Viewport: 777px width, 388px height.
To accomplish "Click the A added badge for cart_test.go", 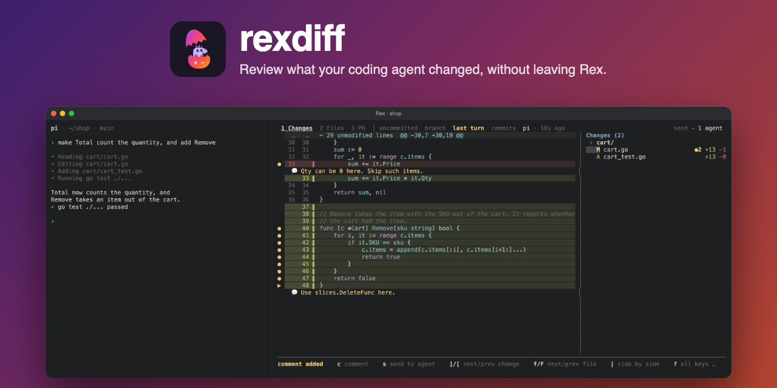I will (598, 157).
